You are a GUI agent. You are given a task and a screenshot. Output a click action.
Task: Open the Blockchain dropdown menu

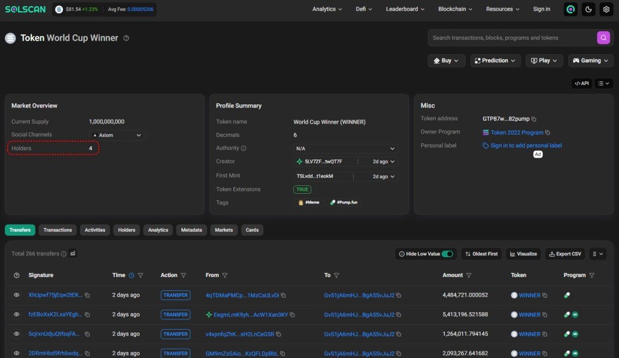click(x=455, y=9)
